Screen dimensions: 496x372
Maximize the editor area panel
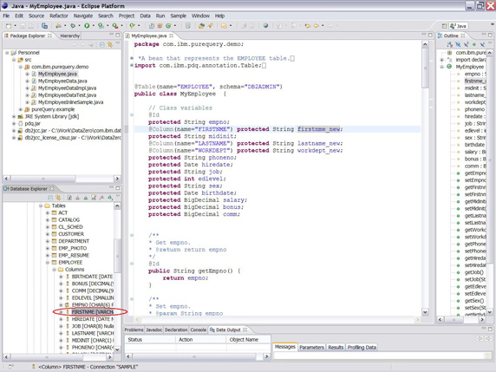pos(430,35)
